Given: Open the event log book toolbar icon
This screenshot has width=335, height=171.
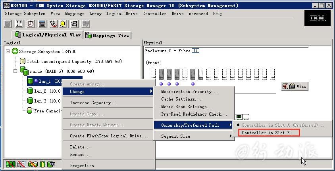Looking at the screenshot, I should tap(19, 24).
